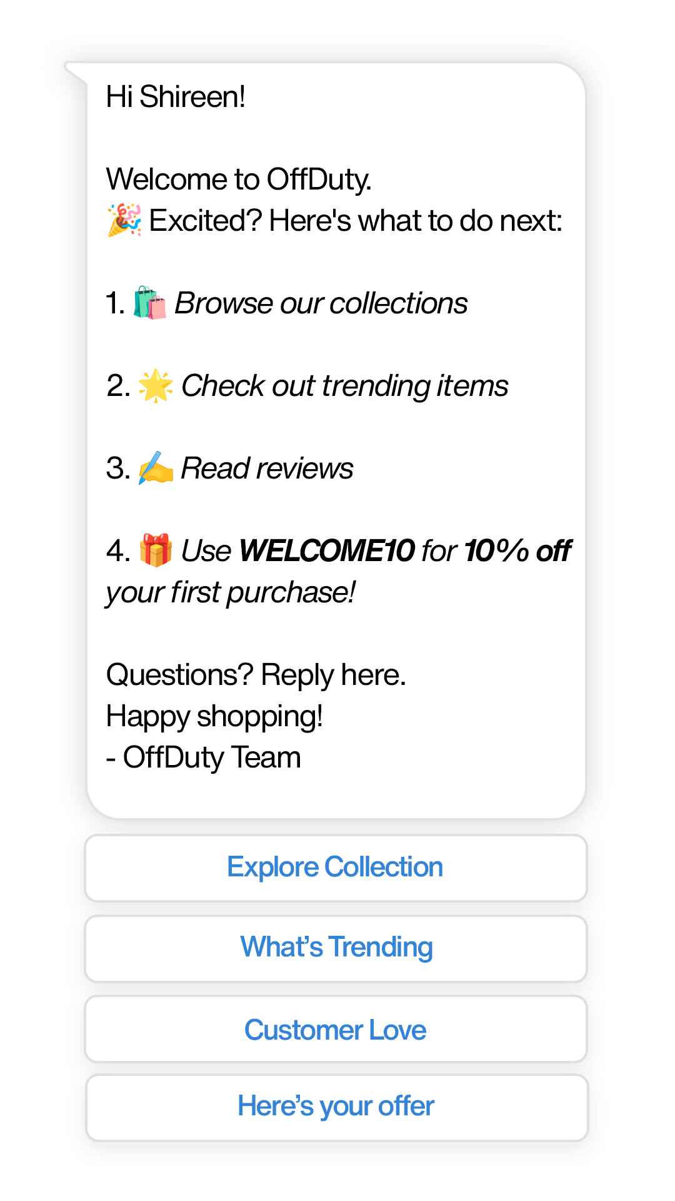Open the Explore Collection option
This screenshot has height=1201, width=675.
pos(336,868)
